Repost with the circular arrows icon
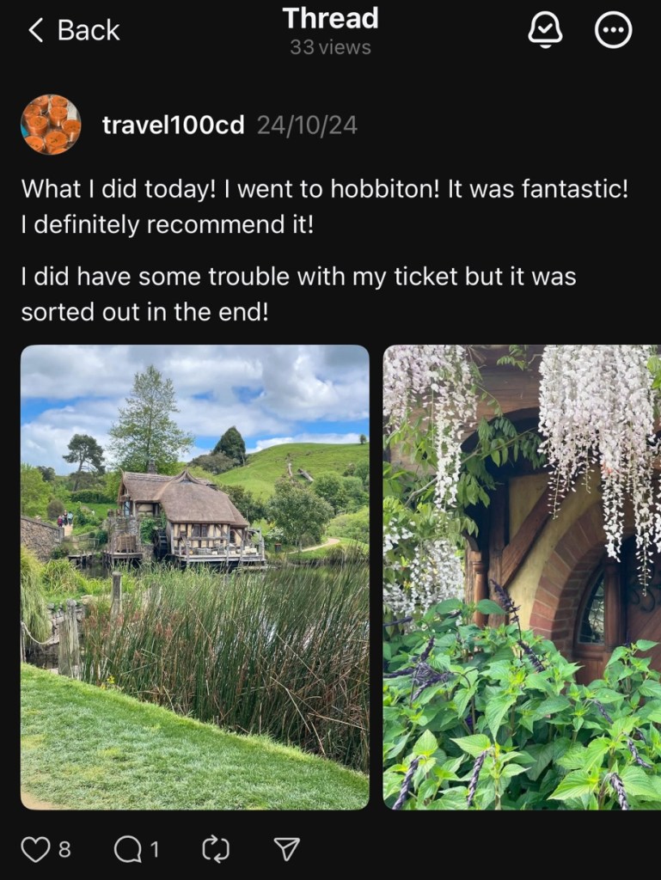 click(x=216, y=849)
